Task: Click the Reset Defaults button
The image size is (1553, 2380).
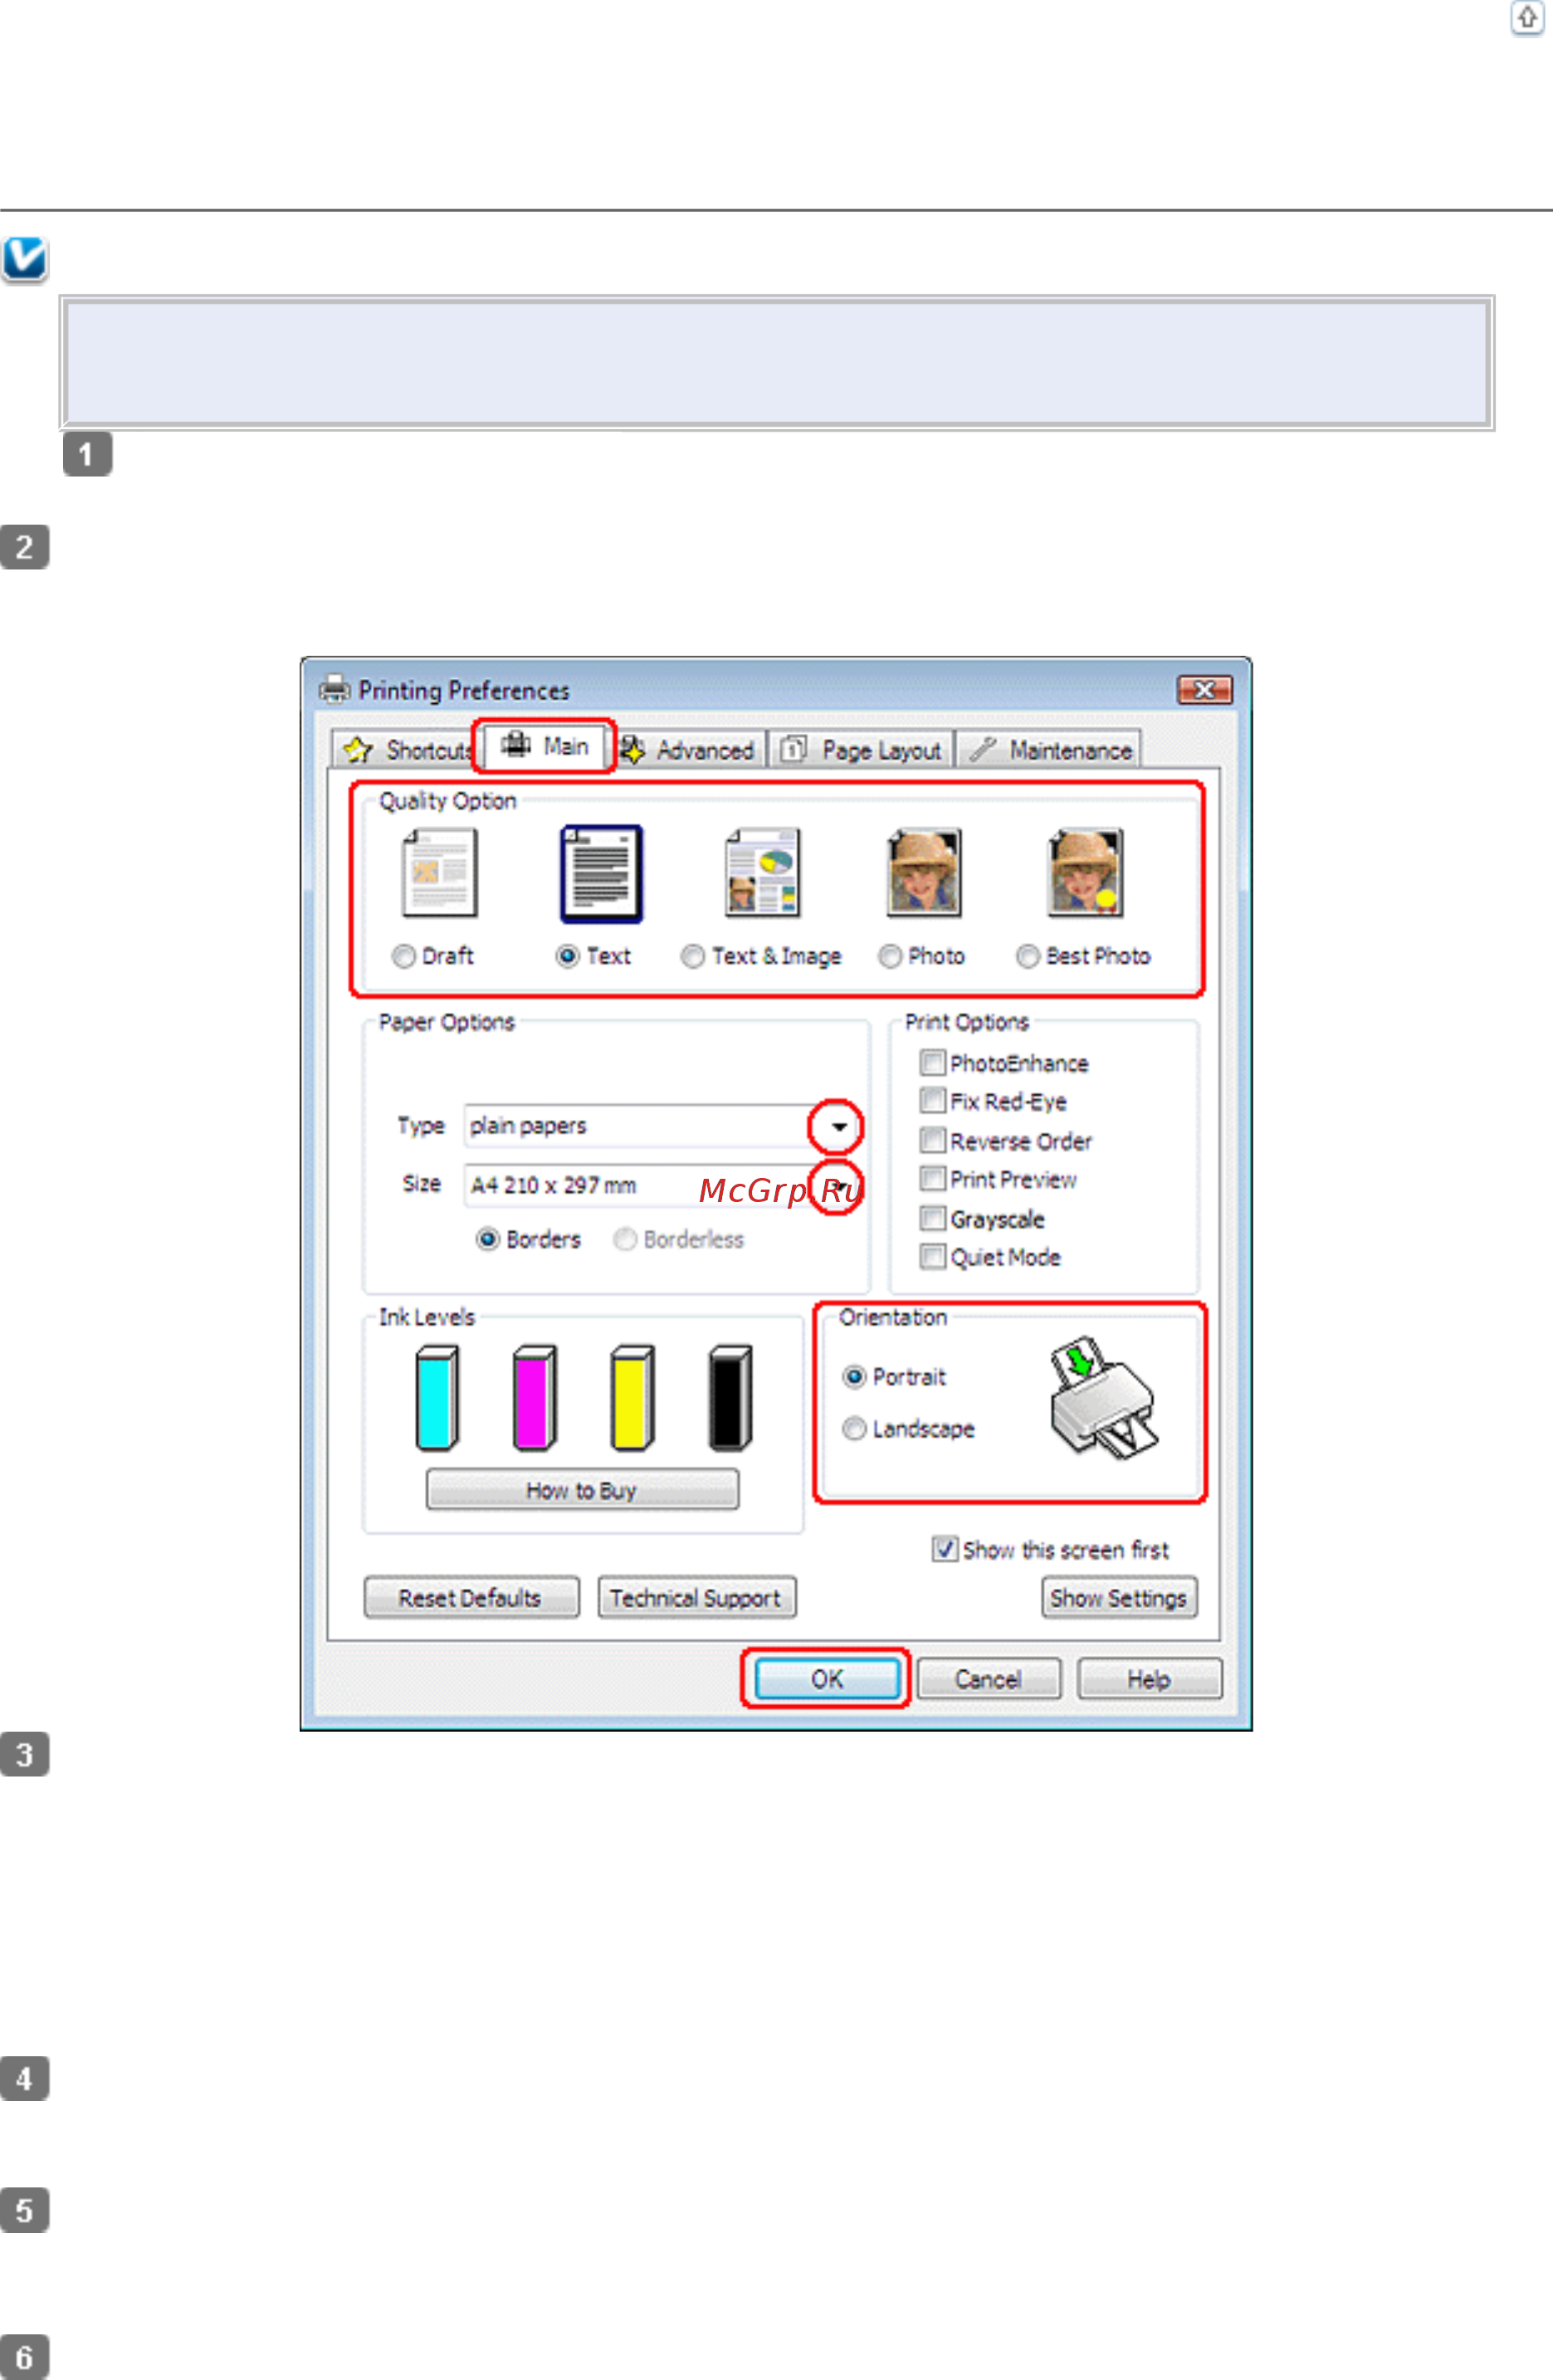Action: coord(471,1597)
